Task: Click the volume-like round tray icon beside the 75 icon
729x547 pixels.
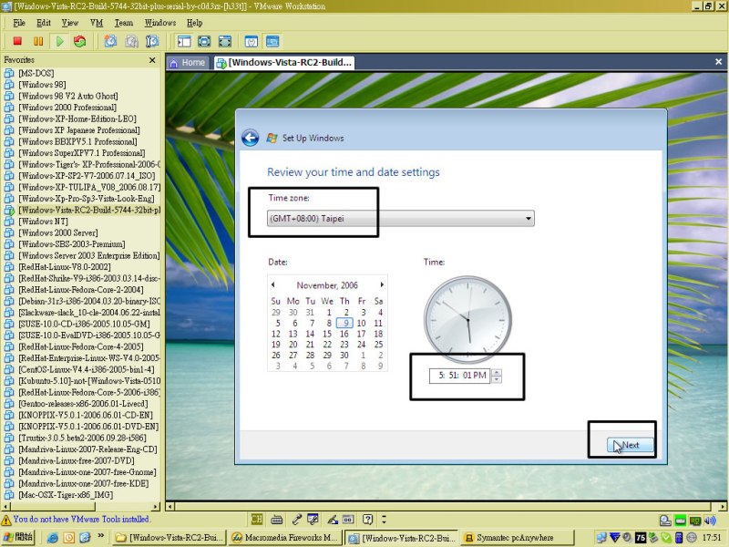Action: [x=627, y=538]
